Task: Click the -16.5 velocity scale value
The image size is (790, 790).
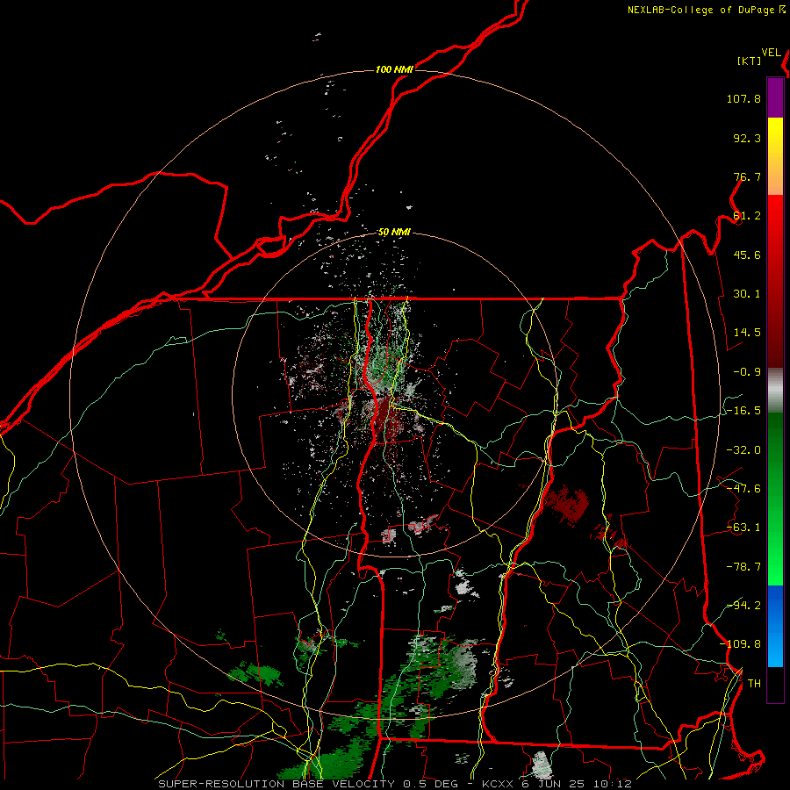Action: (743, 411)
